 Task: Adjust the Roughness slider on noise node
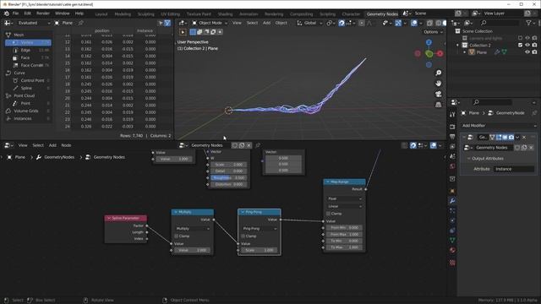coord(228,178)
